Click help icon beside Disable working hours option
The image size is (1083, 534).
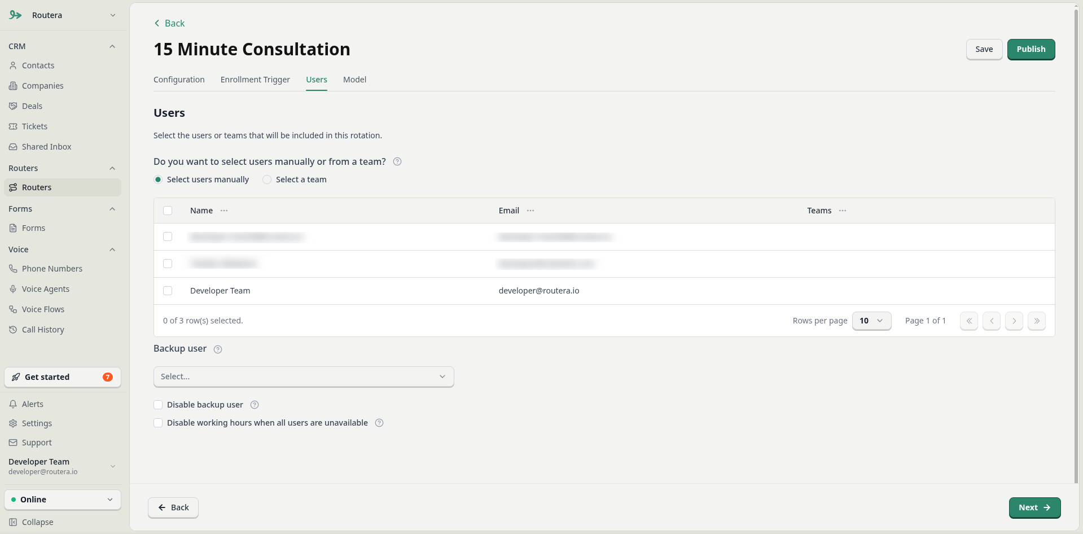pos(379,423)
